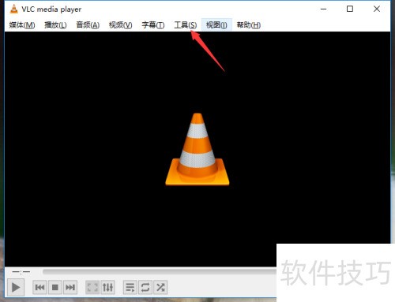Start playback with the Play button
The image size is (395, 302).
click(16, 287)
